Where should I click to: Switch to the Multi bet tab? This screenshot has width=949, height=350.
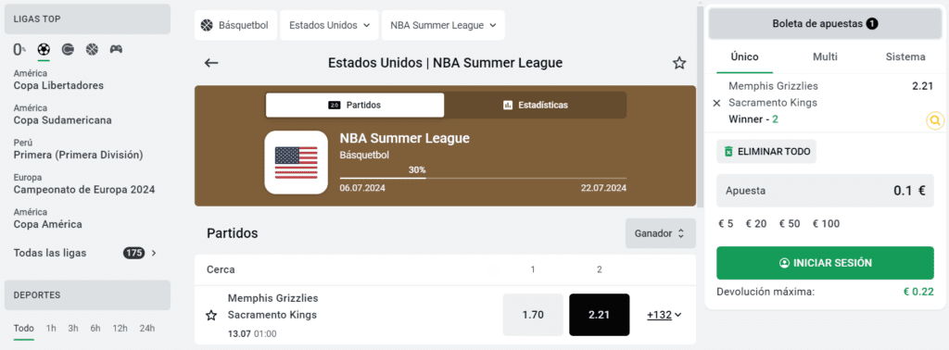825,56
